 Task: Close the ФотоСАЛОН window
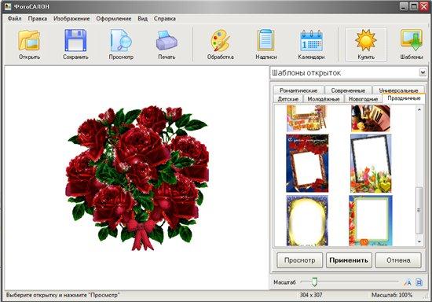click(424, 6)
